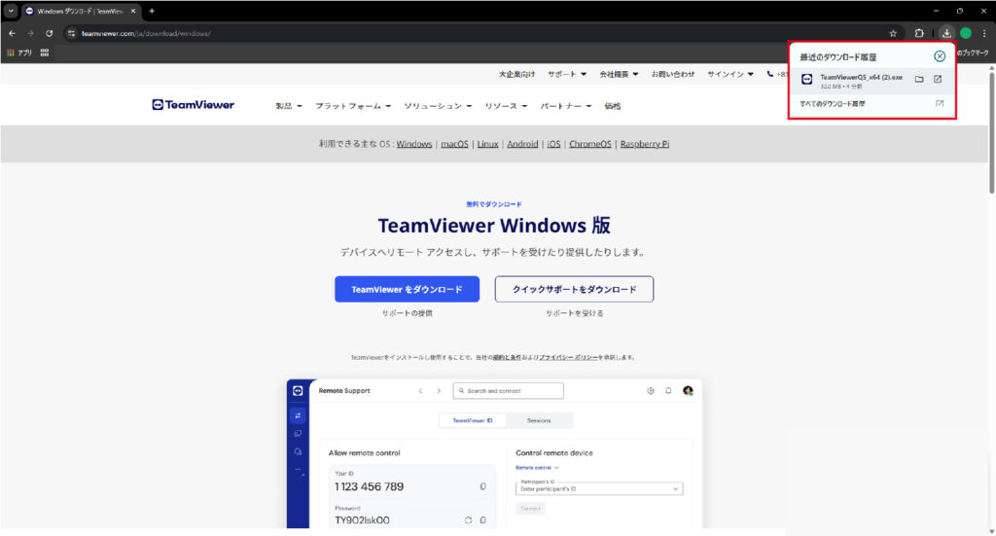The height and width of the screenshot is (536, 996).
Task: Expand the 製品 dropdown menu
Action: coord(289,106)
